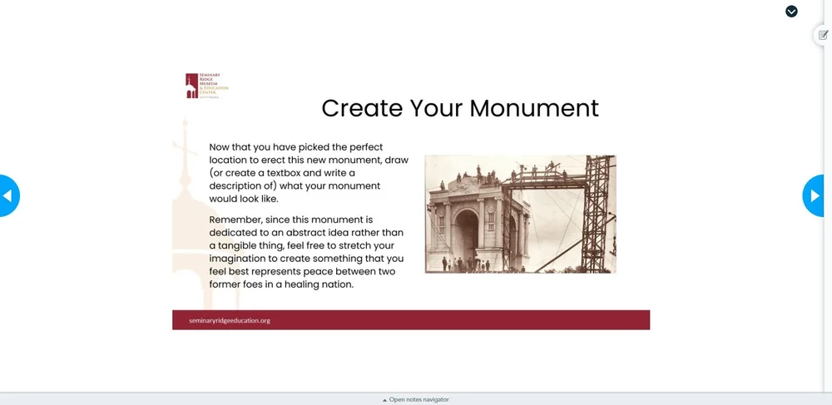Advance to the next slide arrow

click(x=813, y=195)
